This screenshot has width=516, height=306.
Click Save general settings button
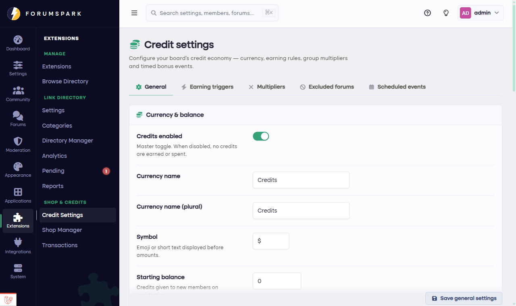tap(464, 298)
